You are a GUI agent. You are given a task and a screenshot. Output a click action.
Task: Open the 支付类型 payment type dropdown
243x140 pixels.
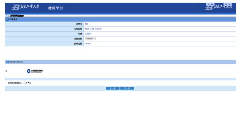(90, 39)
